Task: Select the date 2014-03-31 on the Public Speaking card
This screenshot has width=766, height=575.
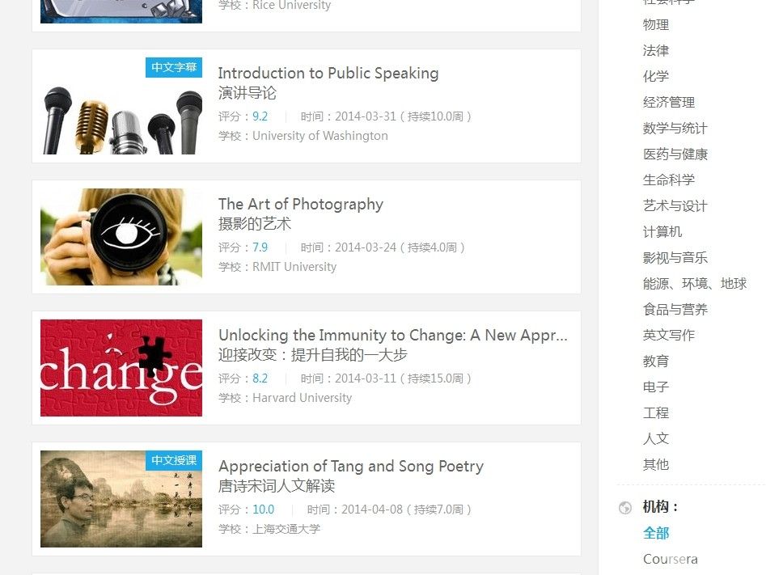Action: click(x=366, y=116)
